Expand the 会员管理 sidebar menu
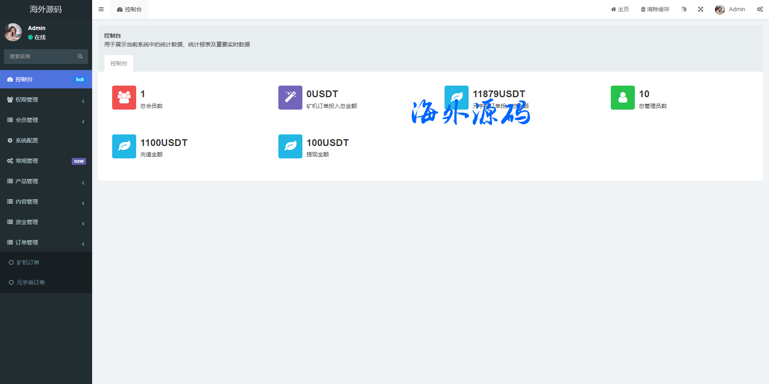Viewport: 769px width, 384px height. pos(46,120)
